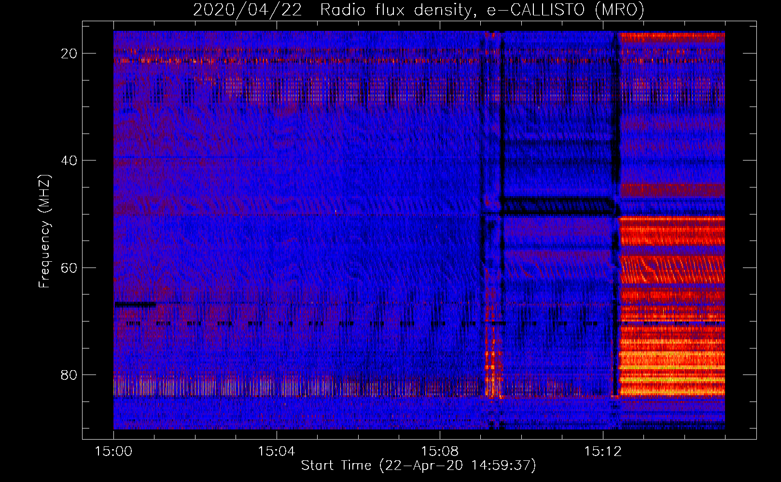Click the 60 frequency tick label

click(69, 268)
